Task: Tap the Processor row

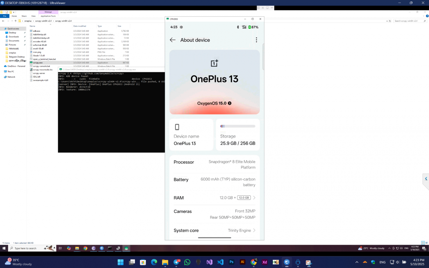Action: (214, 165)
